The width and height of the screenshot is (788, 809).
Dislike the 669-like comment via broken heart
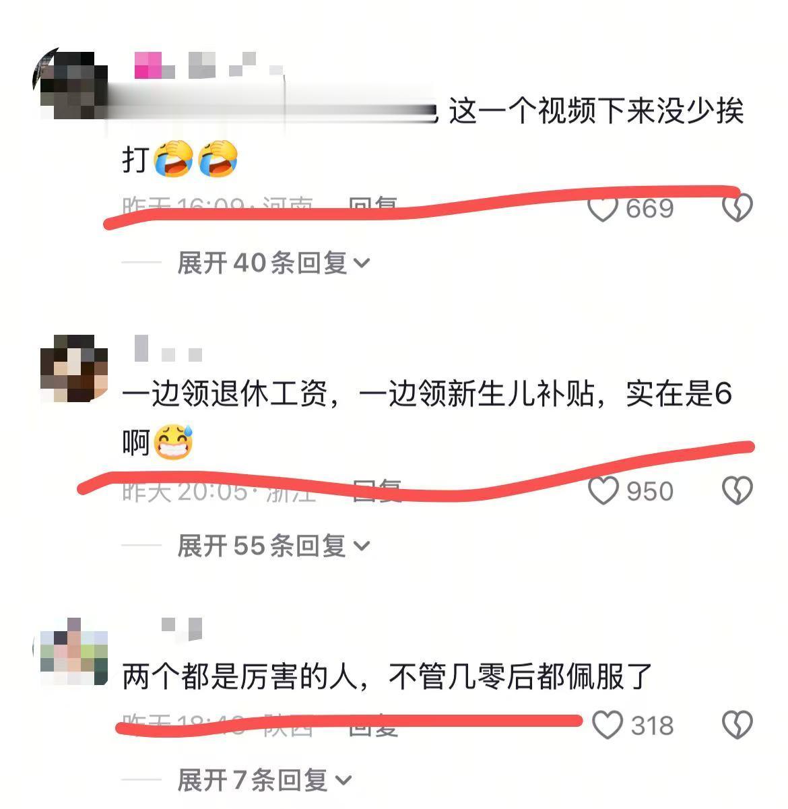pos(737,208)
